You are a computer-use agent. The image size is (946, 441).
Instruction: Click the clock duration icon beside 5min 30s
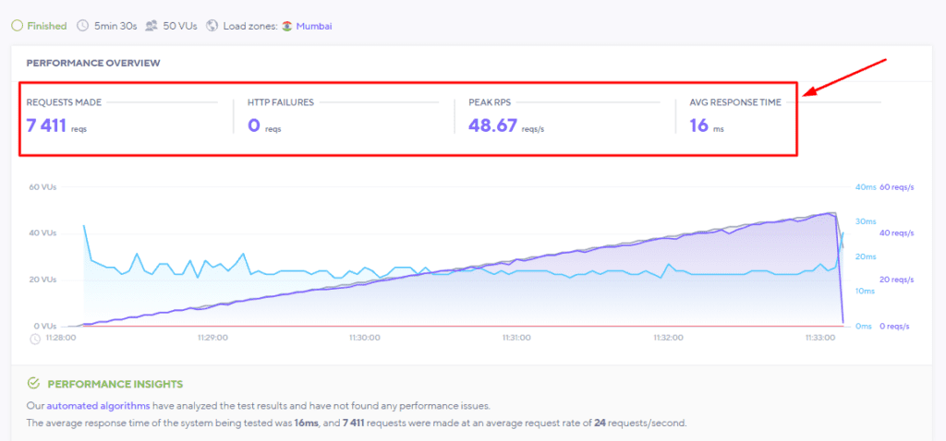82,26
